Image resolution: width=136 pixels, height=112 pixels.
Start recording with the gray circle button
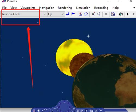coord(106,14)
